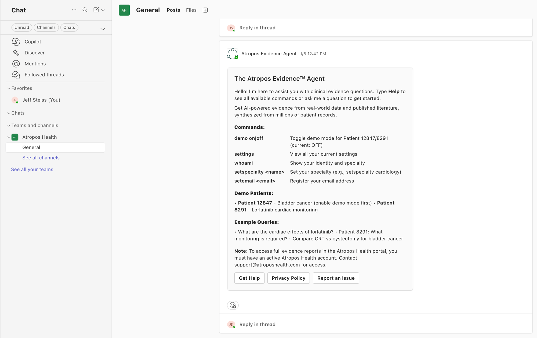Collapse the Atropos Health team
This screenshot has height=338, width=537.
tap(9, 137)
